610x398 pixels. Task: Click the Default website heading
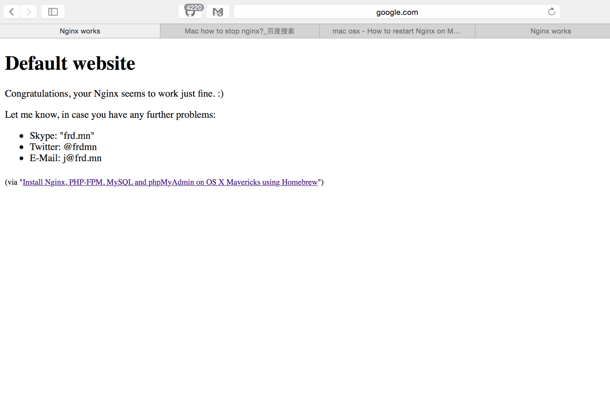point(70,63)
